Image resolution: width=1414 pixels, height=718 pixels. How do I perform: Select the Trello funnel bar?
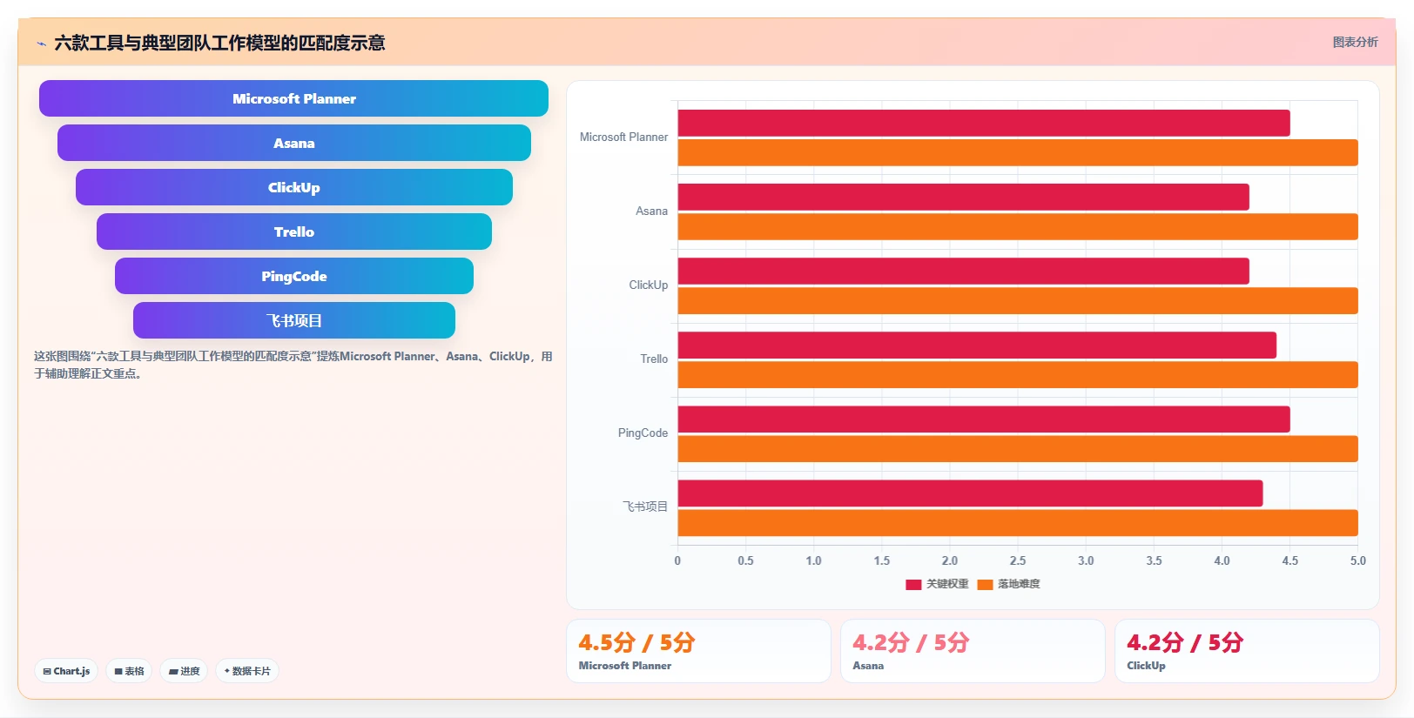[293, 232]
